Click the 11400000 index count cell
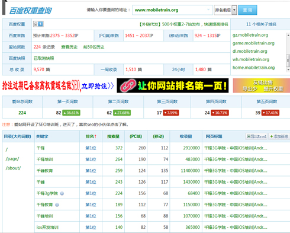Image resolution: width=290 pixels, height=233 pixels. pos(191,171)
